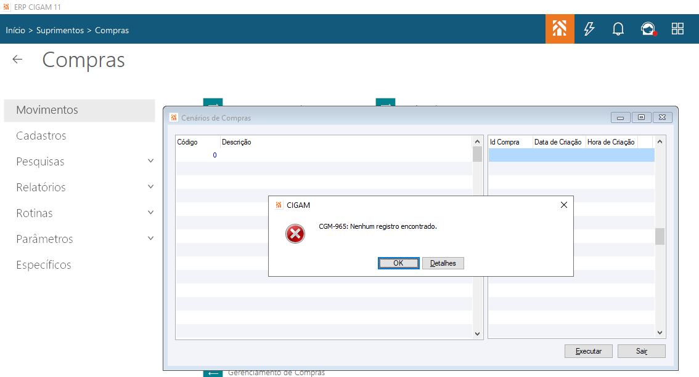
Task: Click the teal left arrow next to Gerenciamento de Compras
Action: coord(213,373)
